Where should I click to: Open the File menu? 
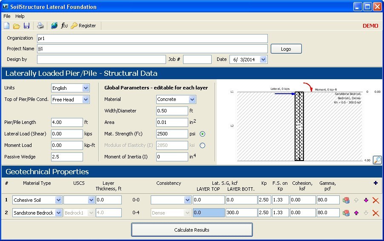click(x=7, y=16)
